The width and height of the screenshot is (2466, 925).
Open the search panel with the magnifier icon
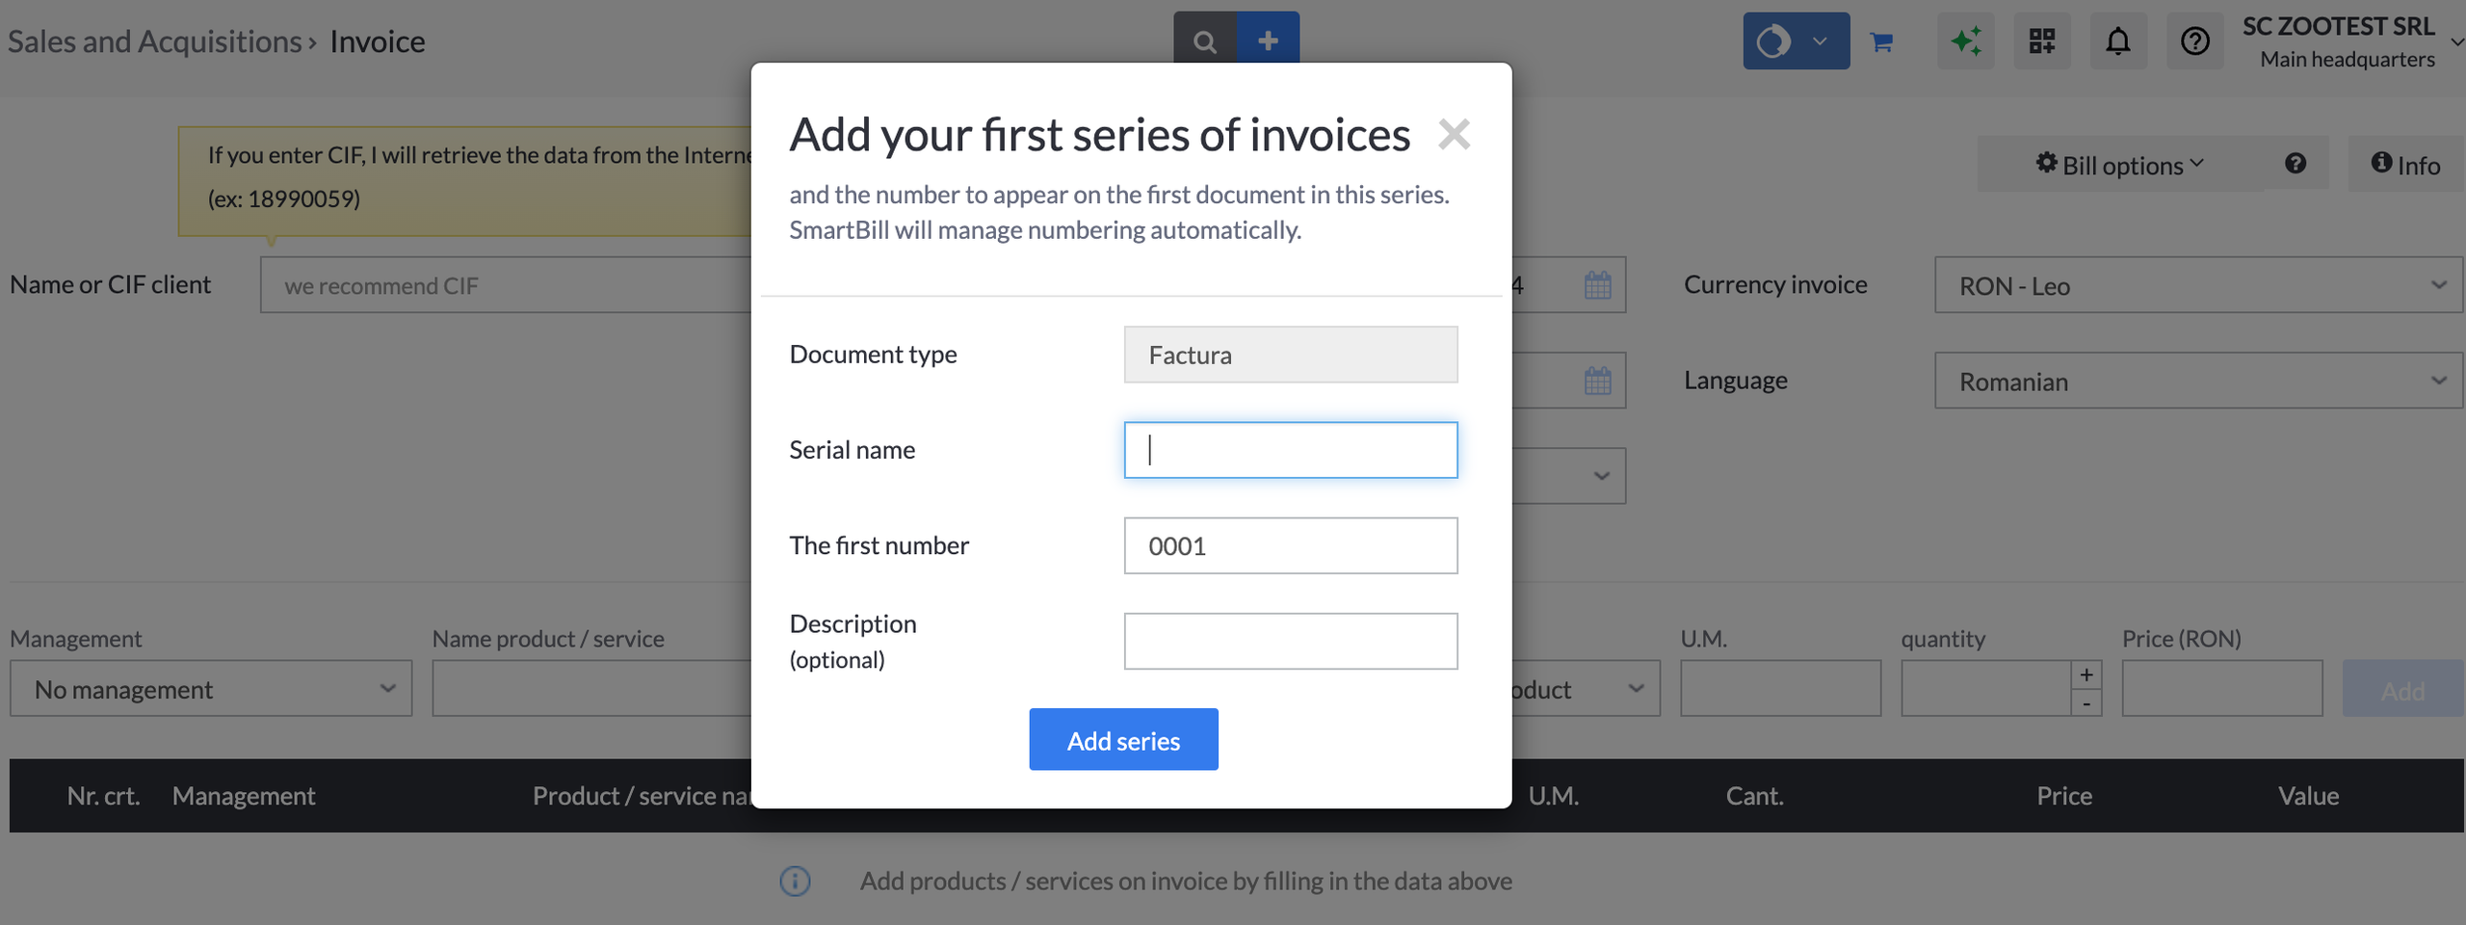coord(1204,40)
